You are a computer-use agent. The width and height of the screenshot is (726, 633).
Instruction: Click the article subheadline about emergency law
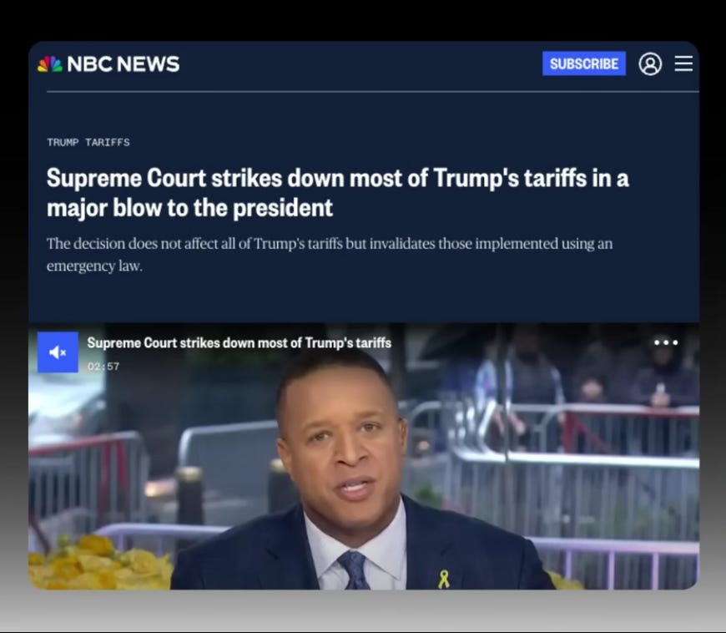329,255
